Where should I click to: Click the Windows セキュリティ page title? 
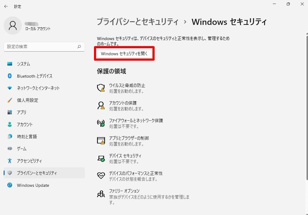click(x=229, y=22)
